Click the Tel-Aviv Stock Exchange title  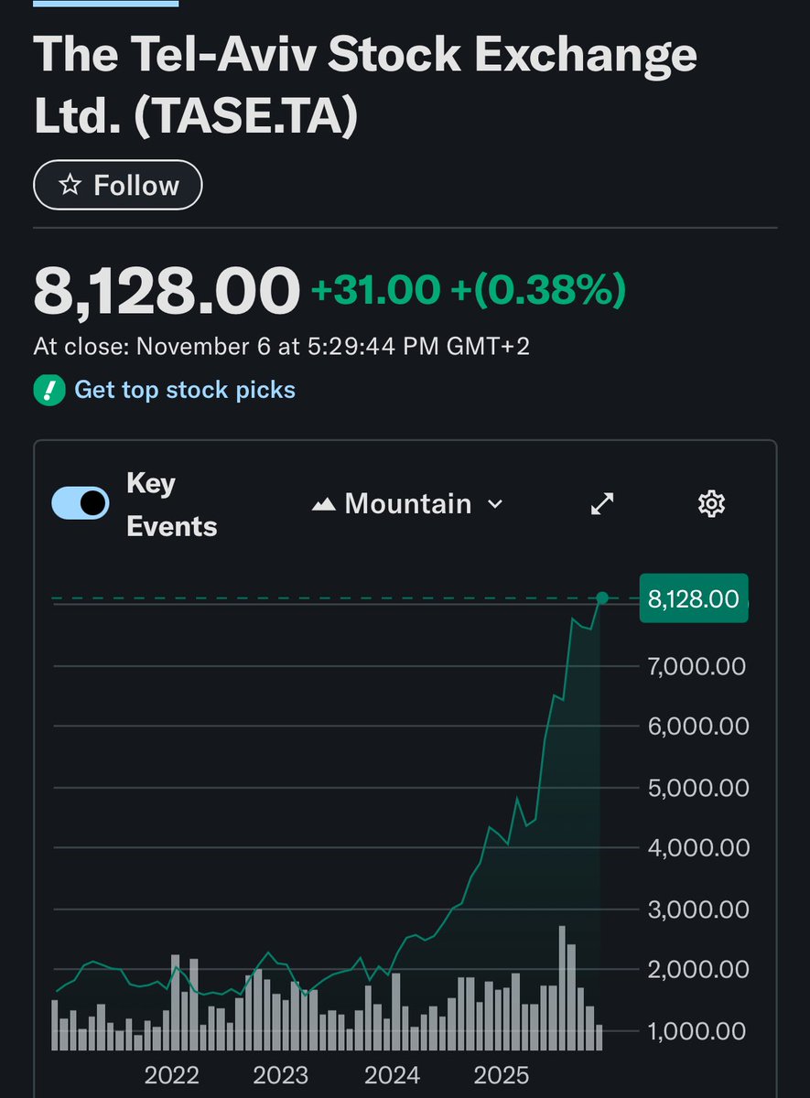coord(365,86)
